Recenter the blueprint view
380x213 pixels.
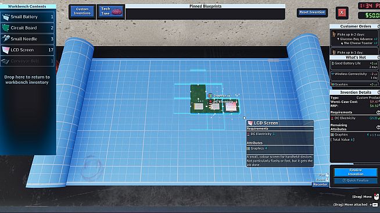[320, 184]
